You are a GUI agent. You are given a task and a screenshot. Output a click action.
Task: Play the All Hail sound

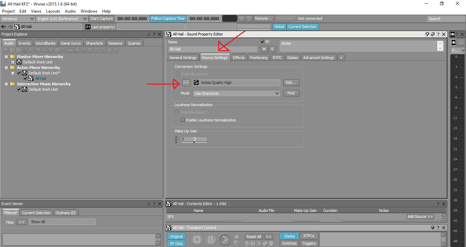coord(224,239)
